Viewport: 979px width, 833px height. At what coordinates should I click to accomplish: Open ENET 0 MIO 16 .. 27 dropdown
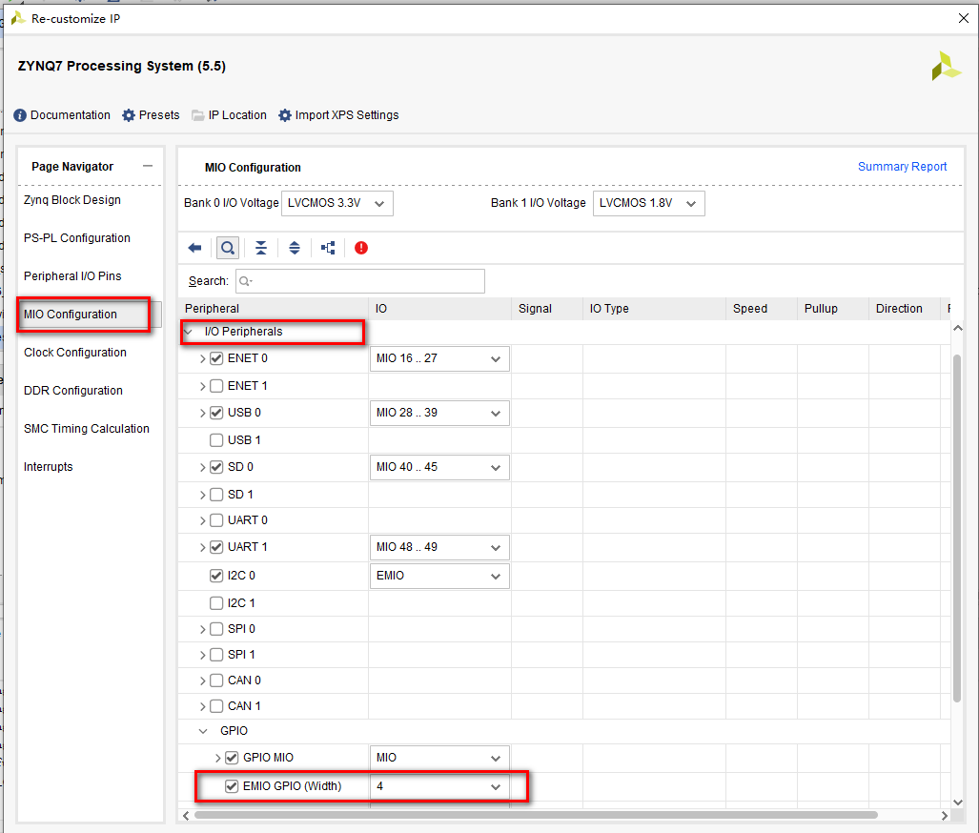439,359
